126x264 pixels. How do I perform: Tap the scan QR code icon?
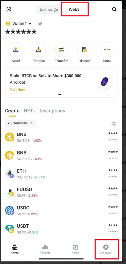[9, 9]
